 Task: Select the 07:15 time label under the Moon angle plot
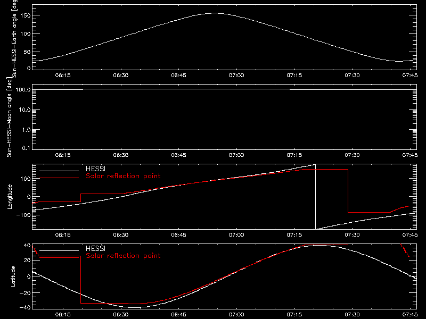(x=294, y=155)
